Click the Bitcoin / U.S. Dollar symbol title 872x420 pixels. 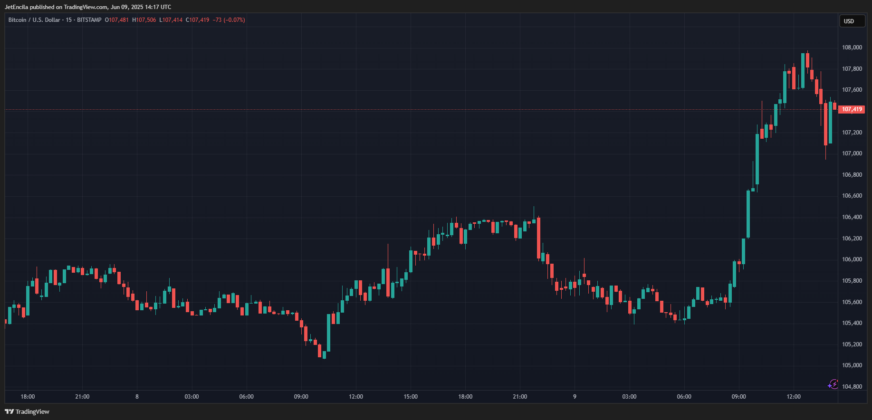[x=34, y=20]
